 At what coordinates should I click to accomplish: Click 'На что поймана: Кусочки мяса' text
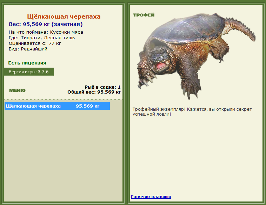(46, 32)
